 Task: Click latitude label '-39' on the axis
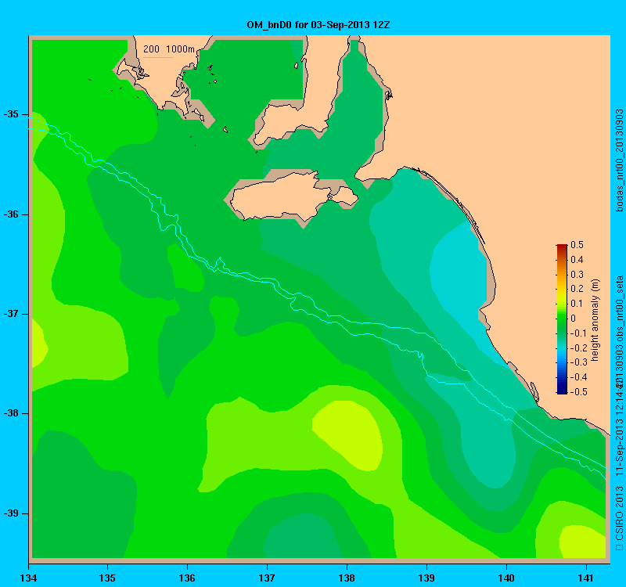11,513
